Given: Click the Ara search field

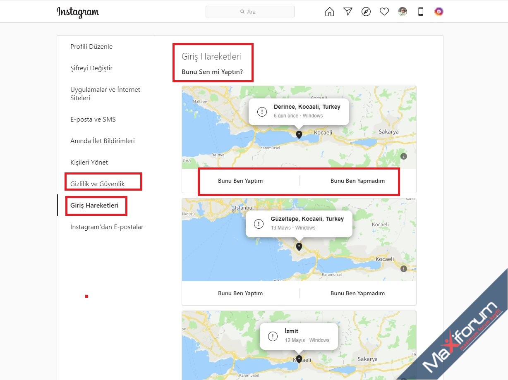Looking at the screenshot, I should (250, 12).
